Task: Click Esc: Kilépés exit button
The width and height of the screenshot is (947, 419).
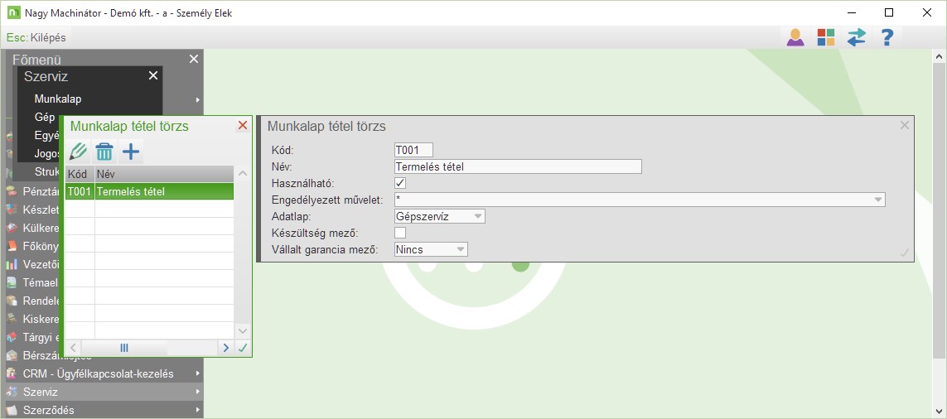Action: (36, 37)
